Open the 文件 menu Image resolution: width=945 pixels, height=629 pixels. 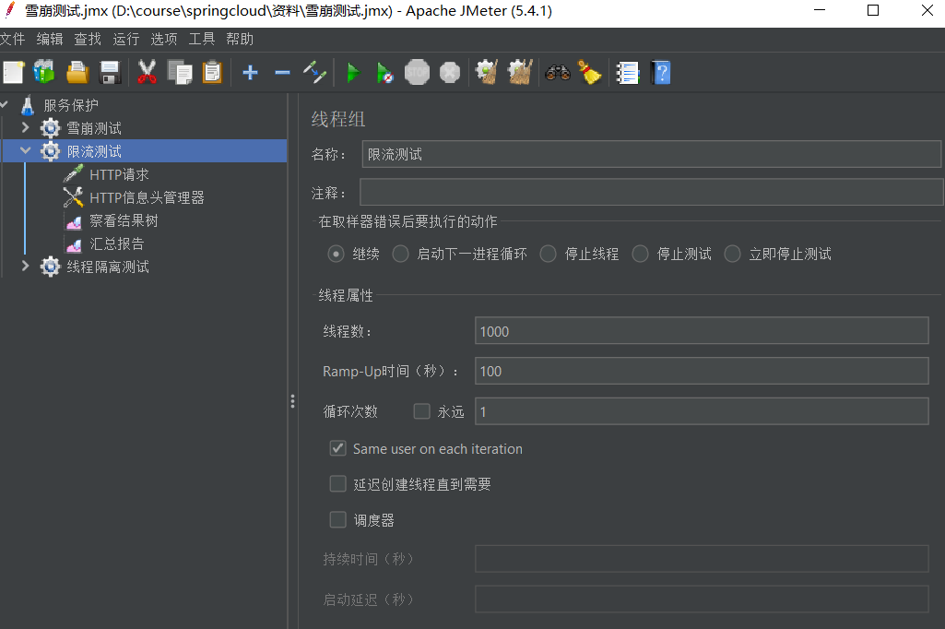pyautogui.click(x=12, y=40)
